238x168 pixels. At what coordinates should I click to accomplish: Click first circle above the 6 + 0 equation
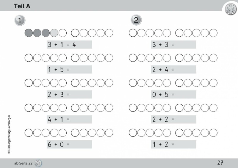point(29,132)
